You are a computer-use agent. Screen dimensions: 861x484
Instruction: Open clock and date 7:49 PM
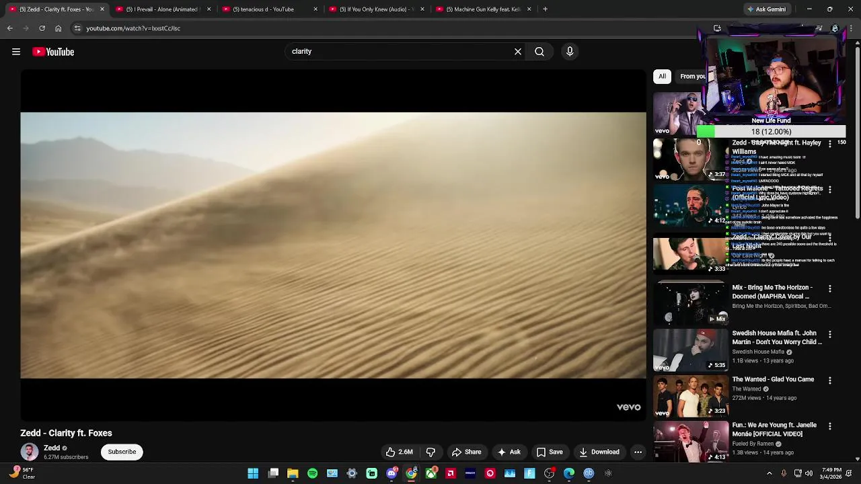click(x=831, y=473)
